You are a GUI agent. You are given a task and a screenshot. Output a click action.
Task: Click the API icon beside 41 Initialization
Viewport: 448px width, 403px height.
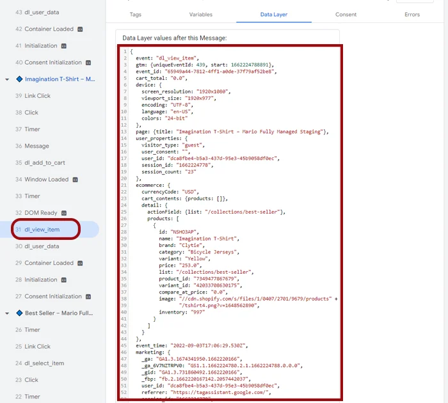pyautogui.click(x=64, y=46)
